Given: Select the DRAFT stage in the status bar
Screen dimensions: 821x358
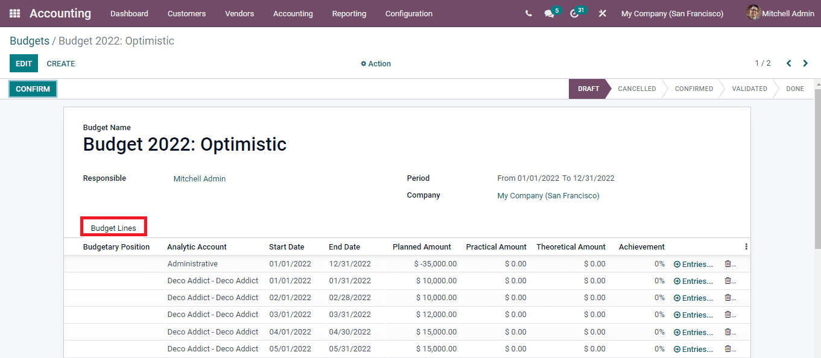Looking at the screenshot, I should (588, 89).
